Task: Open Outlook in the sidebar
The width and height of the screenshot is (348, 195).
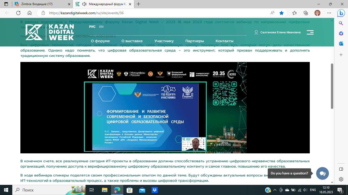Action: [341, 44]
